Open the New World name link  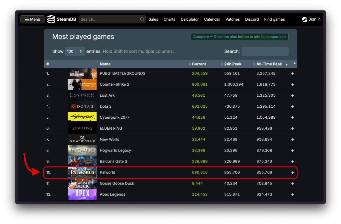109,139
